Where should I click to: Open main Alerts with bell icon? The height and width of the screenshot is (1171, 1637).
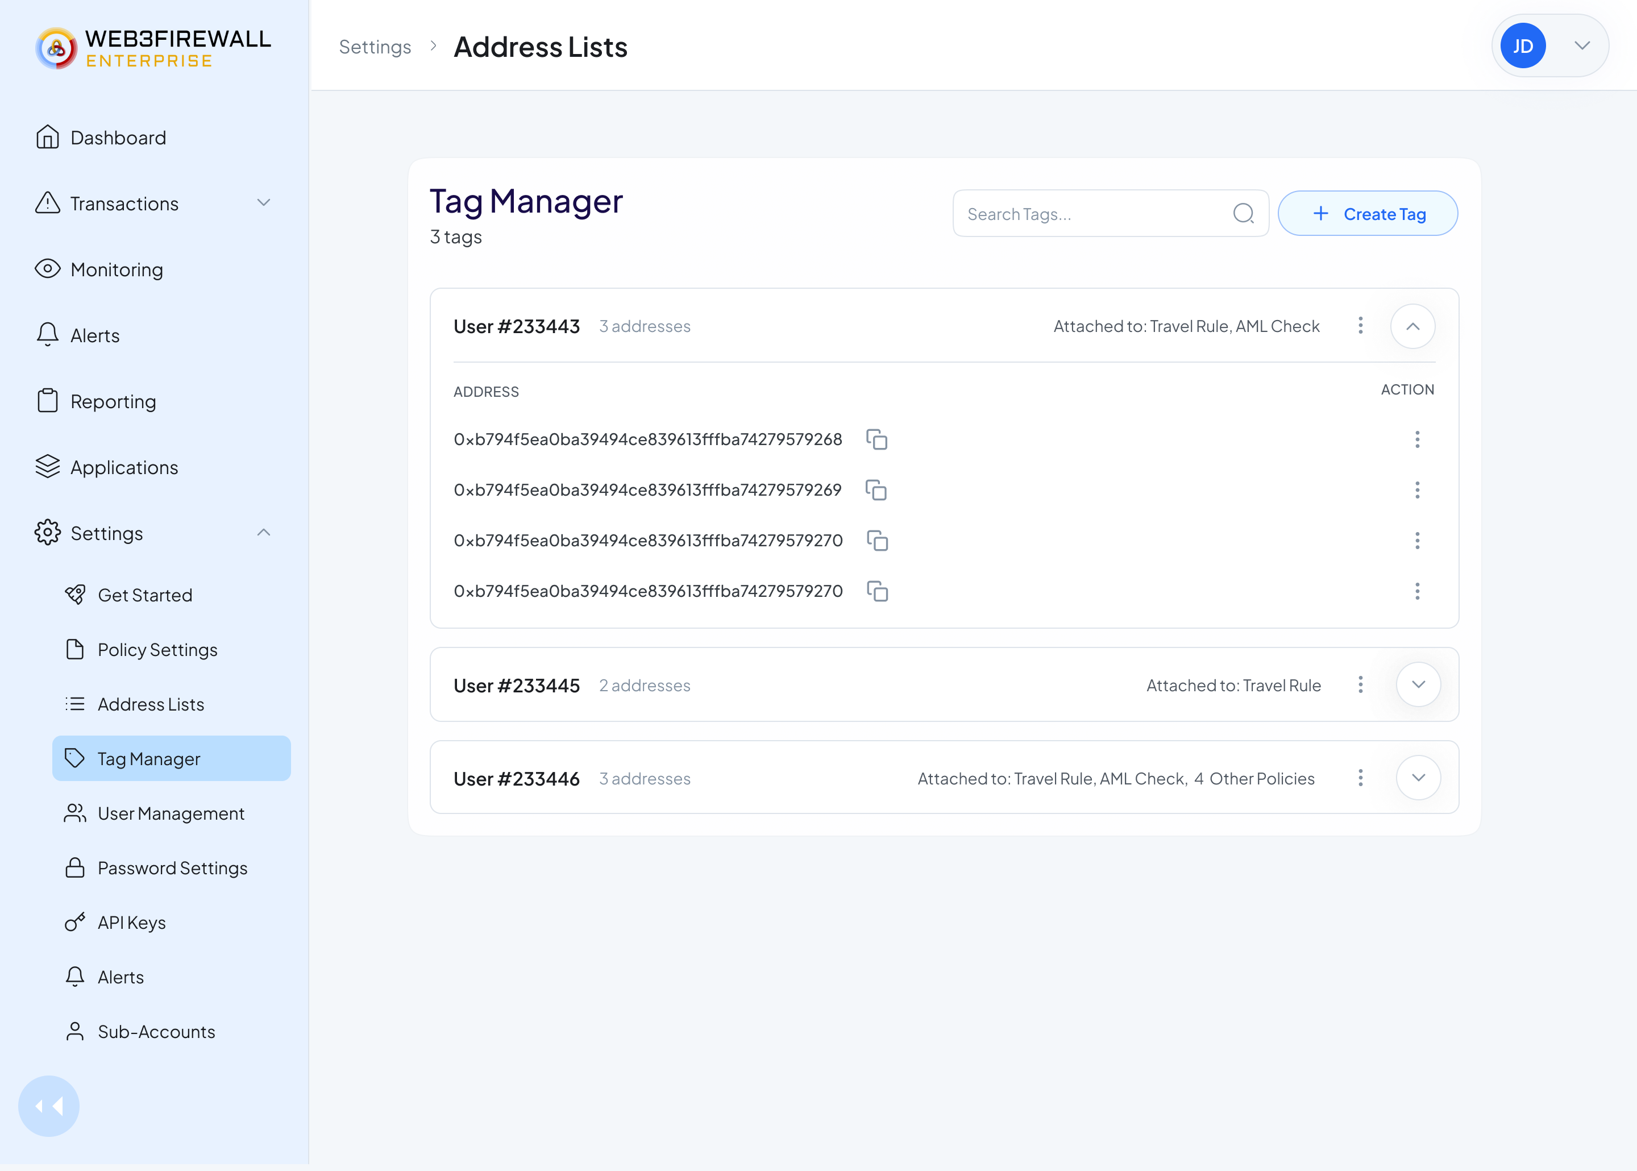tap(77, 335)
